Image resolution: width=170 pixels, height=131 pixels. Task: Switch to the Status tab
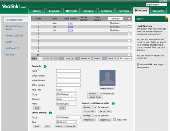(36, 11)
